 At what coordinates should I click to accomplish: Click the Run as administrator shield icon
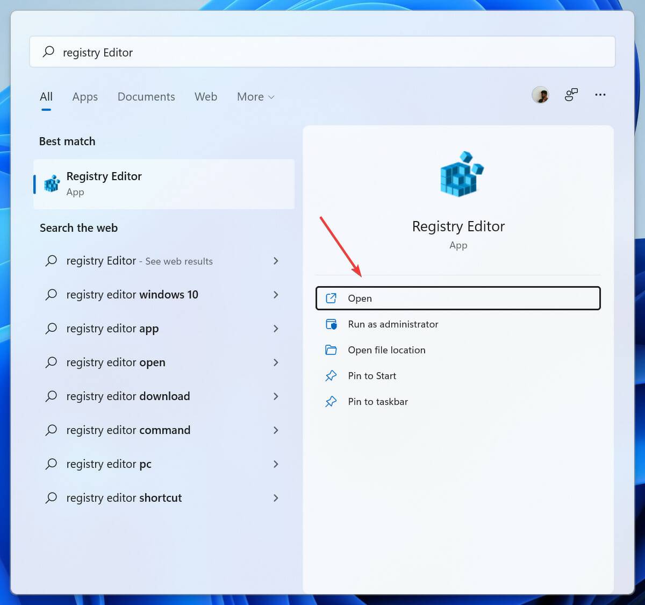(331, 324)
